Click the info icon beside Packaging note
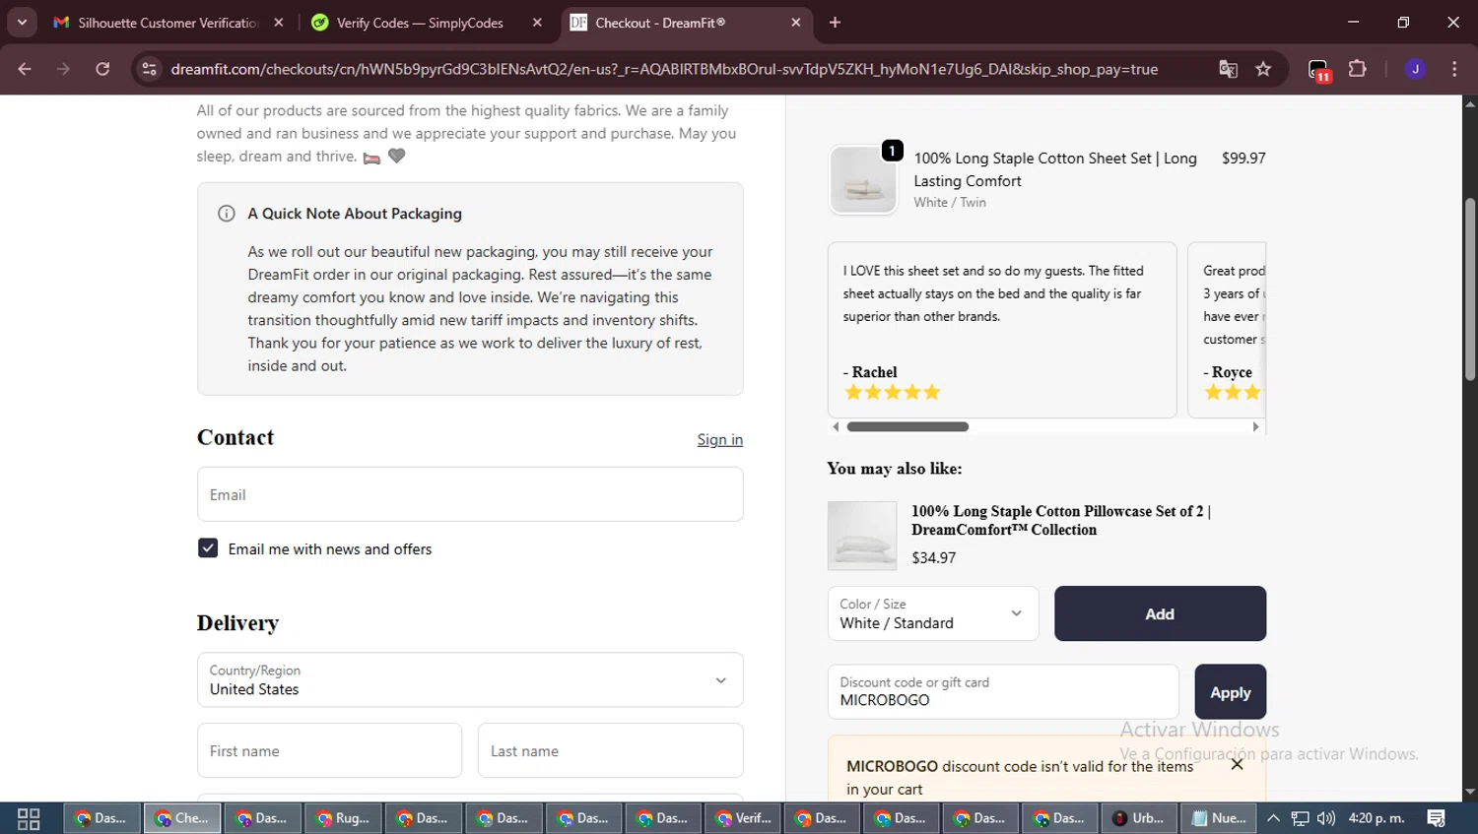Image resolution: width=1478 pixels, height=834 pixels. click(x=227, y=214)
